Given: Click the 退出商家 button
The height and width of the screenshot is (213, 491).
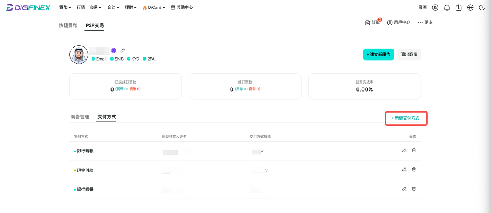Looking at the screenshot, I should (x=409, y=54).
